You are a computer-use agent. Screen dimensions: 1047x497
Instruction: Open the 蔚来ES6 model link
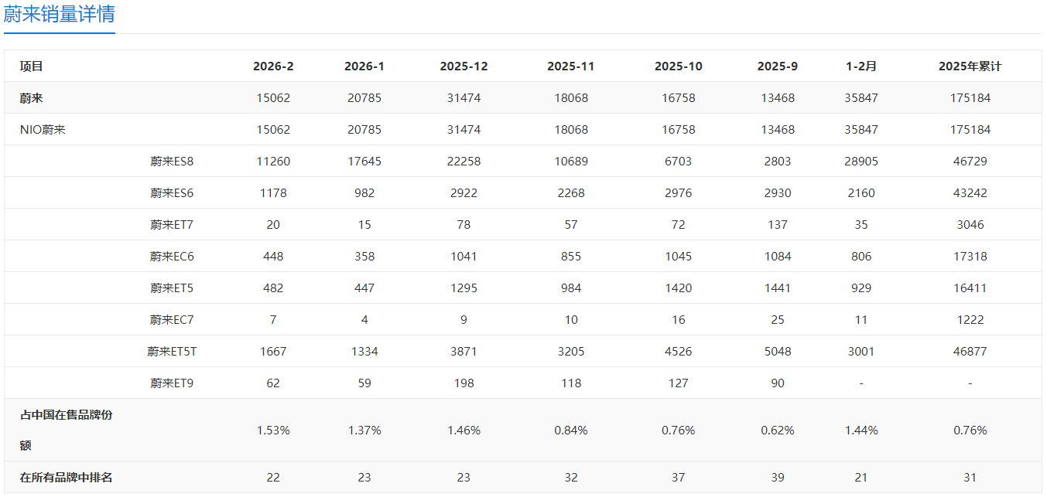click(172, 193)
